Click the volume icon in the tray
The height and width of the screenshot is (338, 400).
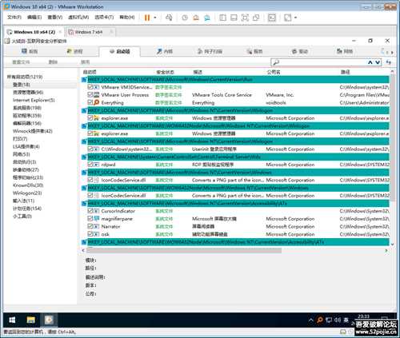click(338, 320)
